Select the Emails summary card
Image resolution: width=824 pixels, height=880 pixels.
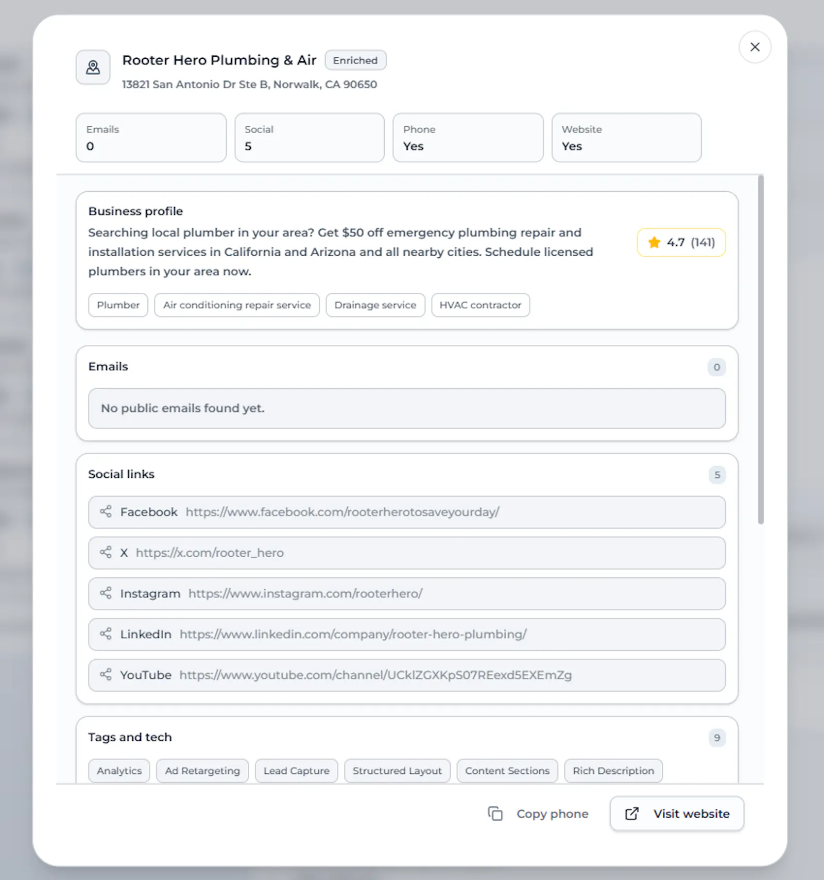151,138
